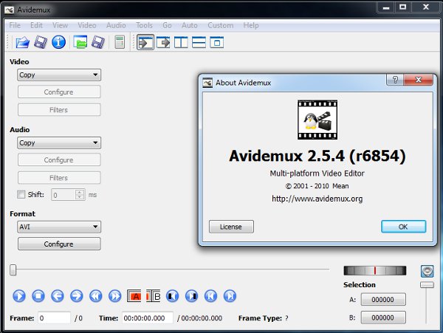Set selection marker B

(153, 296)
